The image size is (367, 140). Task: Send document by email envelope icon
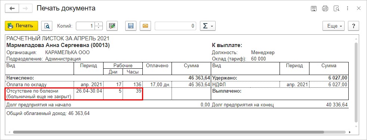(x=145, y=26)
